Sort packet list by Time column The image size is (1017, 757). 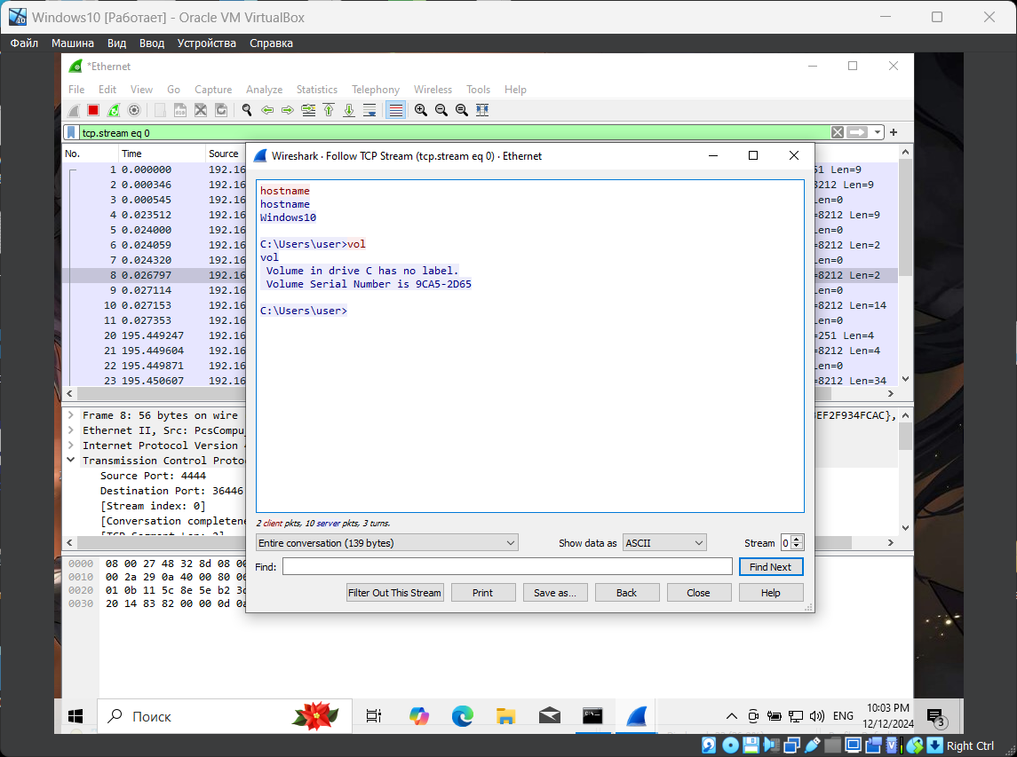[x=161, y=154]
